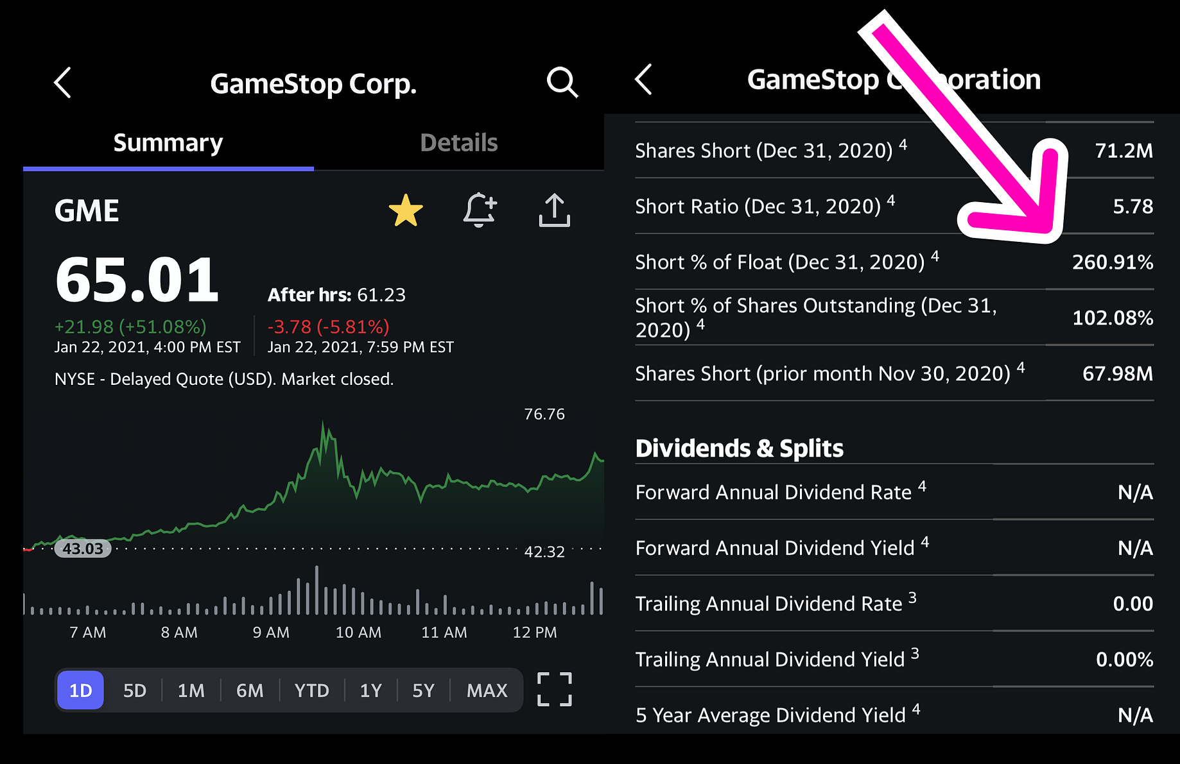Screen dimensions: 1180x764
Task: Select the 1D chart interval
Action: point(80,690)
